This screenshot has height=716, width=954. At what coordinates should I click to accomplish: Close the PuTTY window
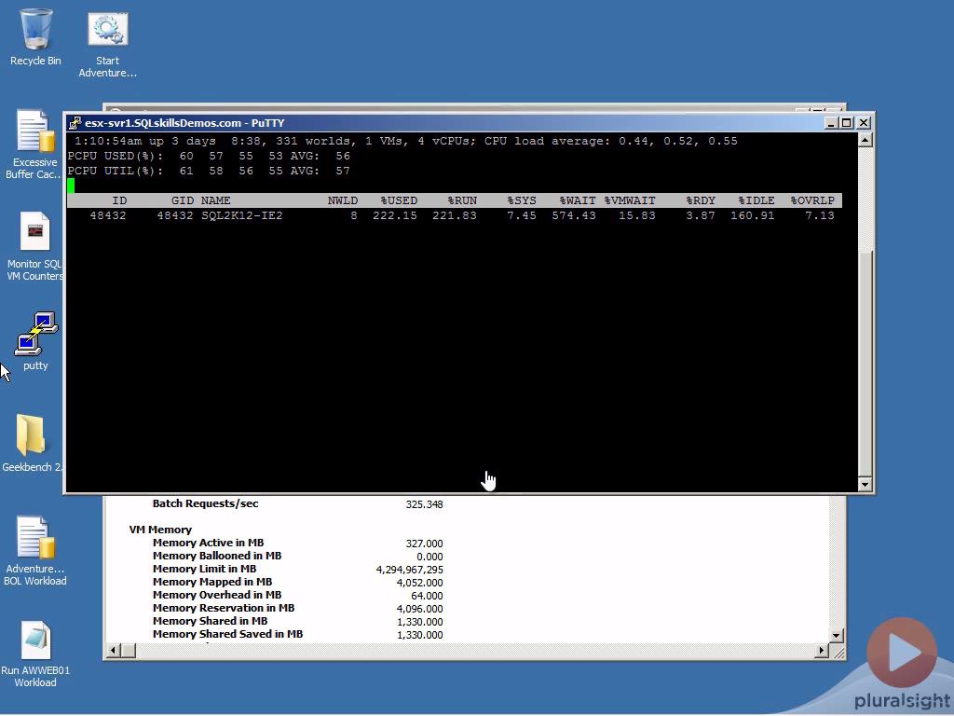(864, 123)
